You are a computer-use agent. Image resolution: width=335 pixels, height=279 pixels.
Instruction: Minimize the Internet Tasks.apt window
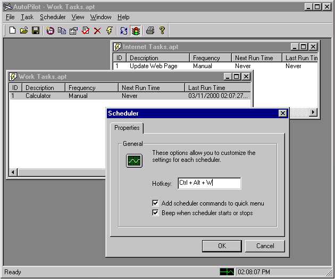pos(295,46)
